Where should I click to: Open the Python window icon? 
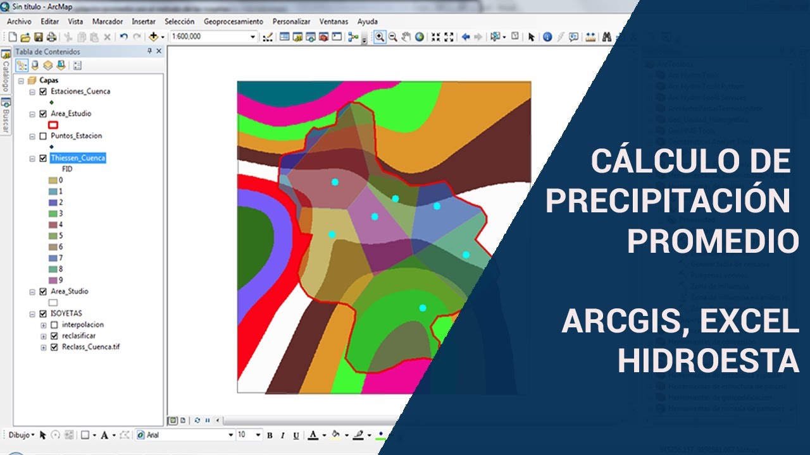(337, 37)
